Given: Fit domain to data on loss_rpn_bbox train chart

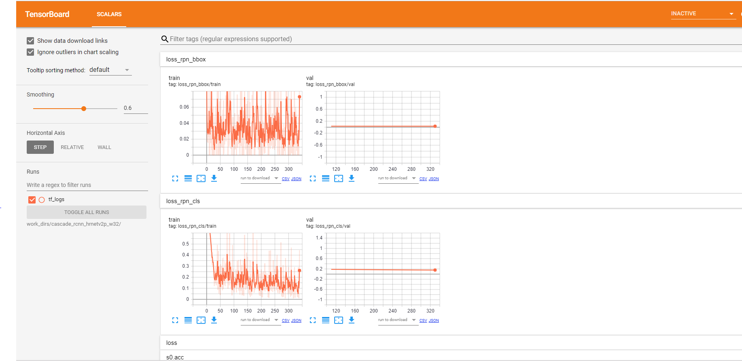Looking at the screenshot, I should click(x=201, y=178).
